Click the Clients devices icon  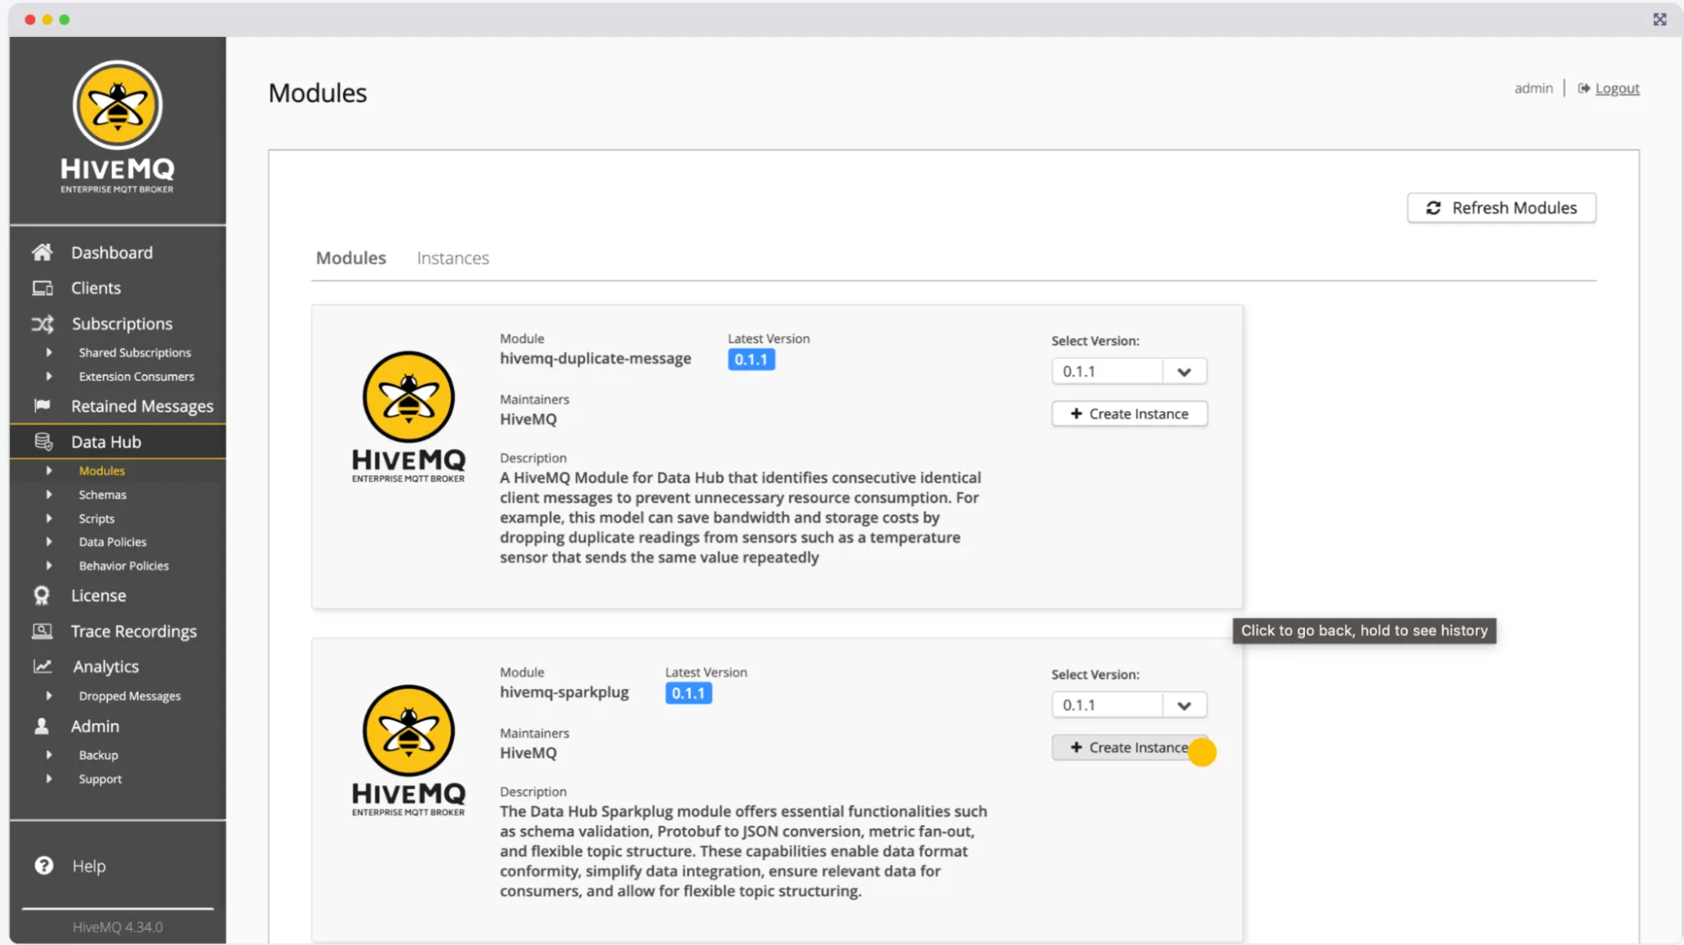click(x=42, y=288)
